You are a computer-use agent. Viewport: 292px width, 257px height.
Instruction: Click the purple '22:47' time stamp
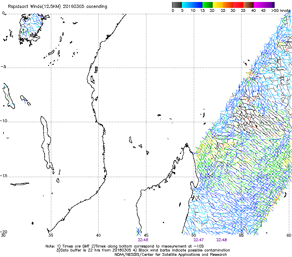(198, 240)
